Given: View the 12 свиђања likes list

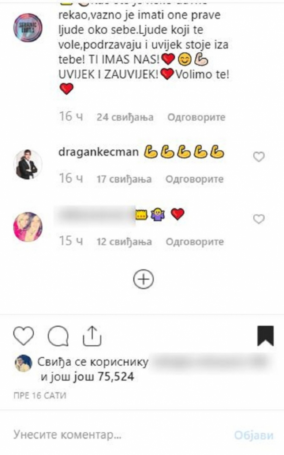Looking at the screenshot, I should tap(124, 242).
